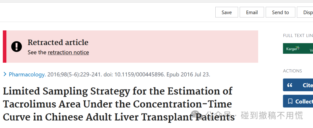
Task: Expand the chevron beside Pharmacology
Action: 5,75
